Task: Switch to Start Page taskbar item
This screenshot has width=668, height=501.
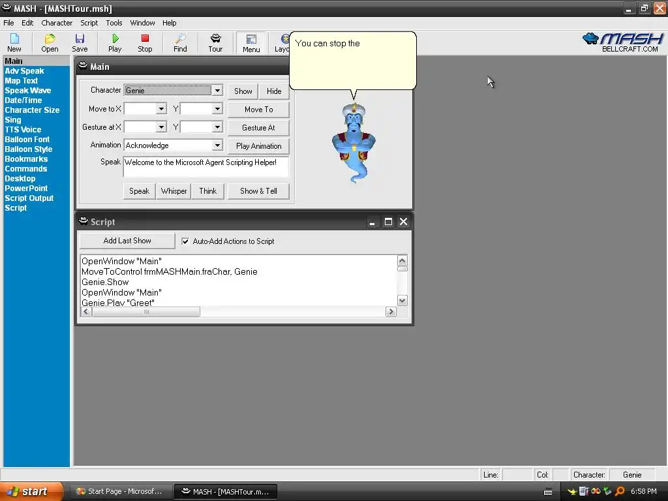Action: tap(120, 492)
